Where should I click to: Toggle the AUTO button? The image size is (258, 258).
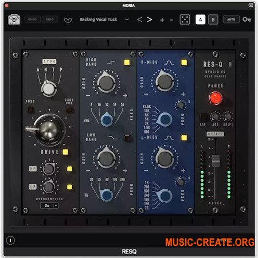[x=231, y=19]
